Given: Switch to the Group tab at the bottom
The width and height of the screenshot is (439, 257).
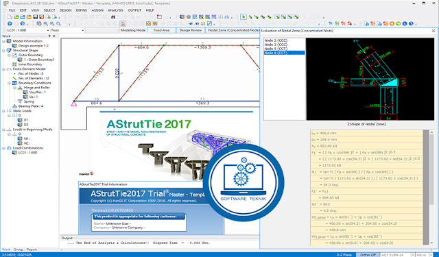Looking at the screenshot, I should (19, 249).
